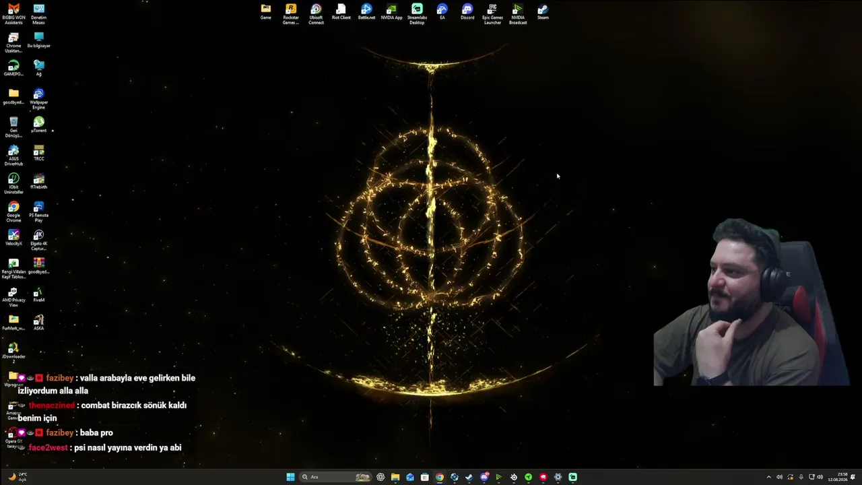Launch the µTorrent desktop shortcut
Screen dimensions: 862x485
click(x=39, y=125)
